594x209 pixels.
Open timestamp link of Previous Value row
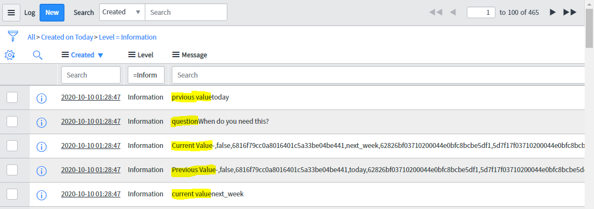pos(91,170)
